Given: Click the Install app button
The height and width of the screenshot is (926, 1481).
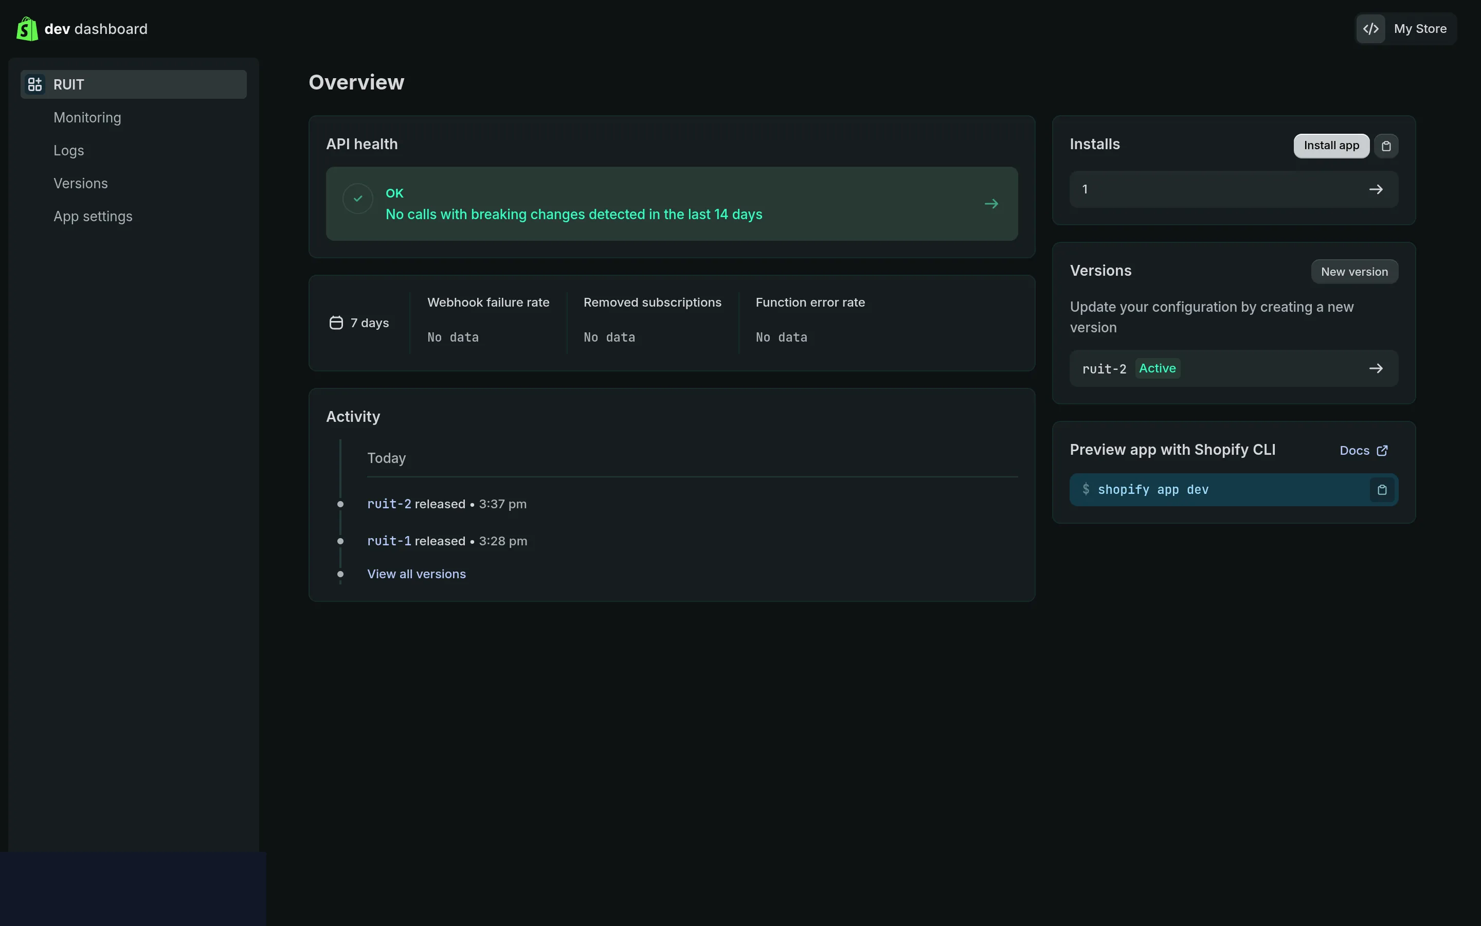Looking at the screenshot, I should point(1331,146).
